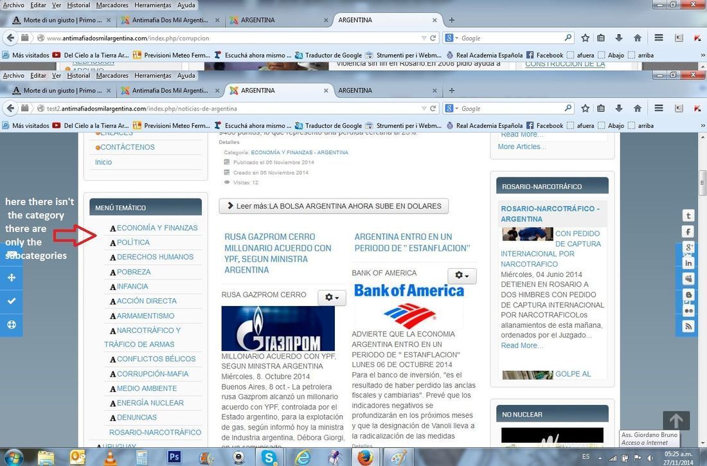Image resolution: width=707 pixels, height=466 pixels.
Task: Click bookmark star in front window toolbar
Action: 586,108
